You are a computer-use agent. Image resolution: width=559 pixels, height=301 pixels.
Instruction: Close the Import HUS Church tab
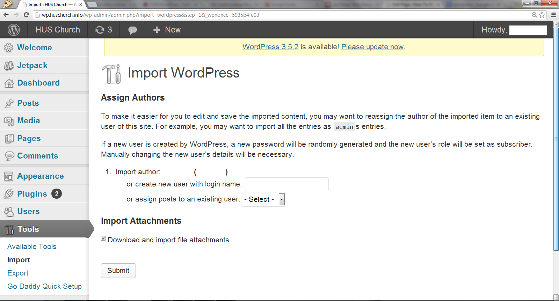(81, 5)
